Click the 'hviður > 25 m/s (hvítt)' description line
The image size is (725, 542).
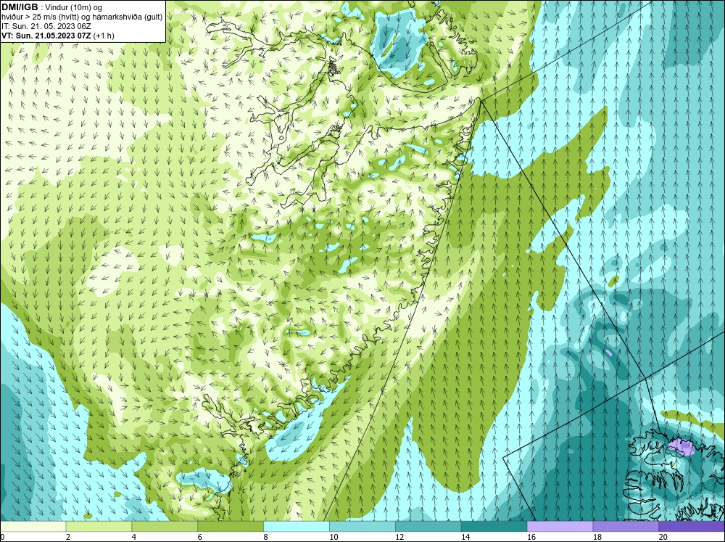coord(82,17)
